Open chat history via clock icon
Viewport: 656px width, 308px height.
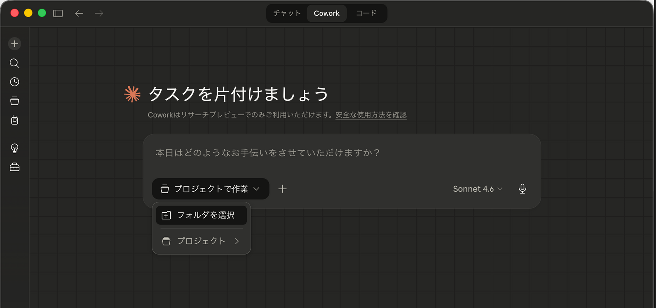coord(14,81)
